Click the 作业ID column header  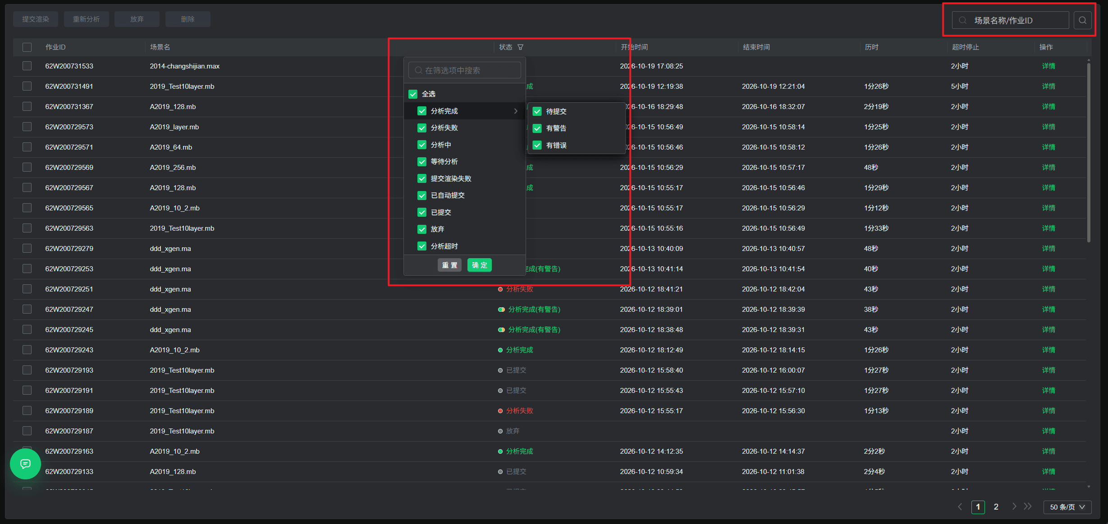(55, 47)
